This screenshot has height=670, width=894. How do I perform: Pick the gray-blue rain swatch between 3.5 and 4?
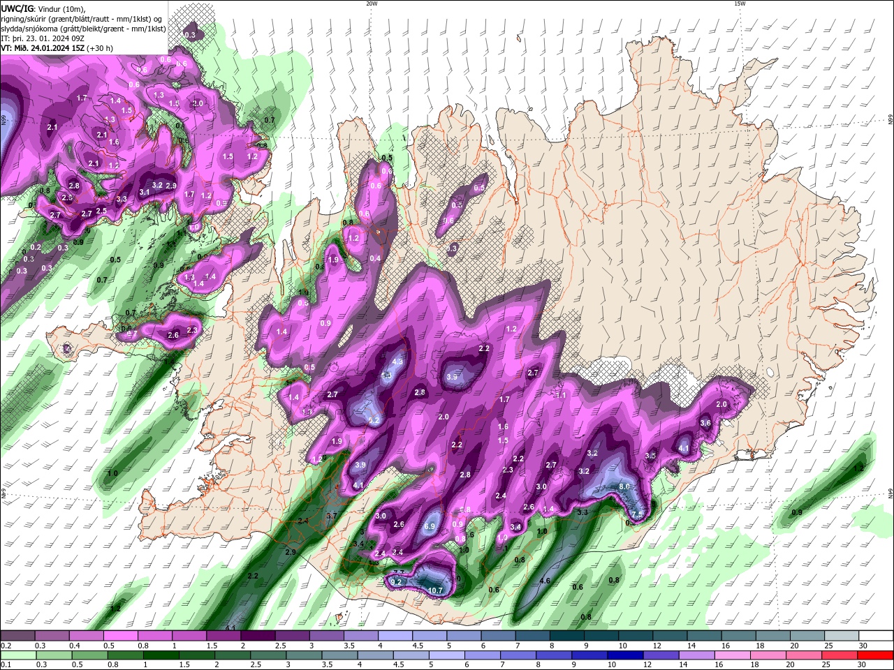coord(340,655)
